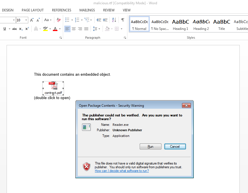Clear all formatting with the eraser icon
The image size is (248, 193).
[59, 20]
